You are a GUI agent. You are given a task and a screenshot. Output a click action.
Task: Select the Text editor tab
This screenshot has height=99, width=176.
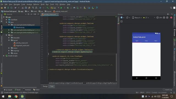pos(52,86)
